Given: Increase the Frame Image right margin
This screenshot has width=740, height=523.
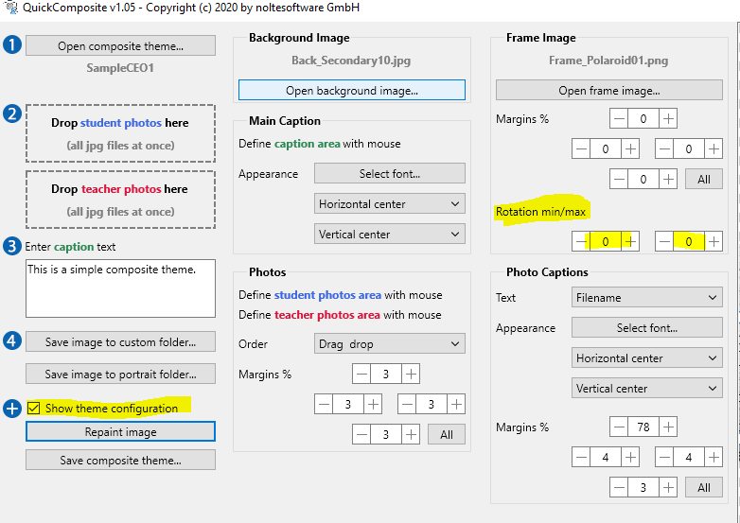Looking at the screenshot, I should click(x=714, y=149).
